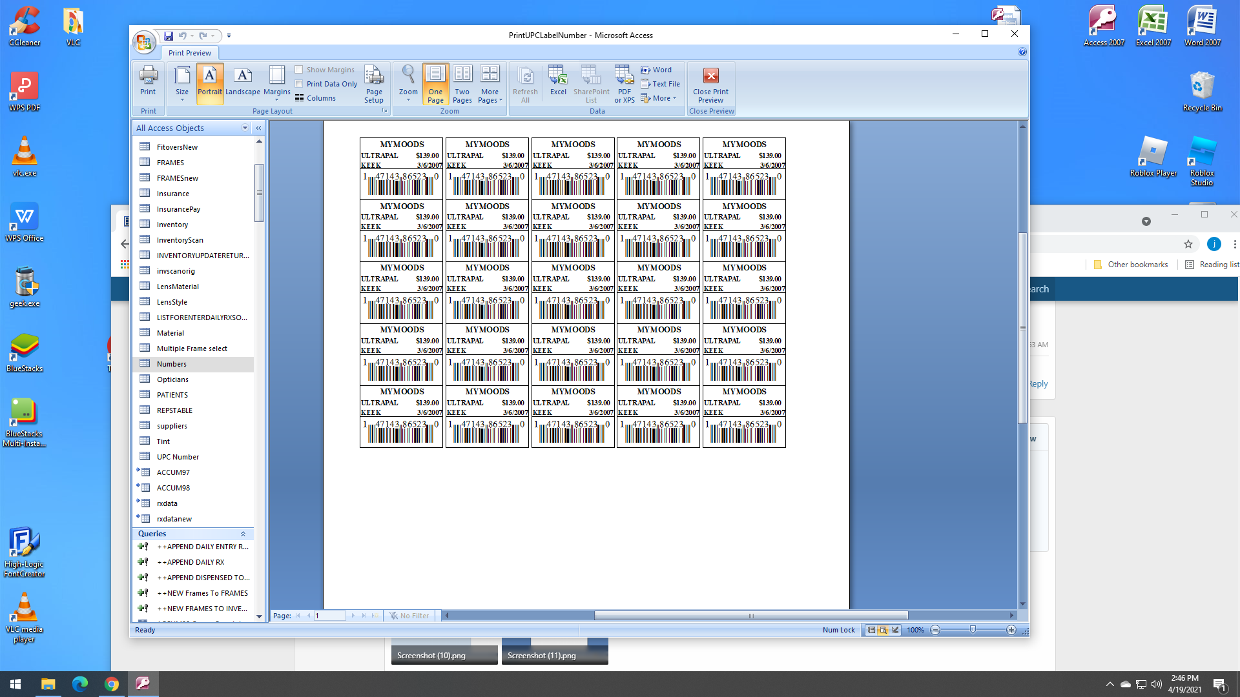
Task: Click the Columns button
Action: point(316,98)
